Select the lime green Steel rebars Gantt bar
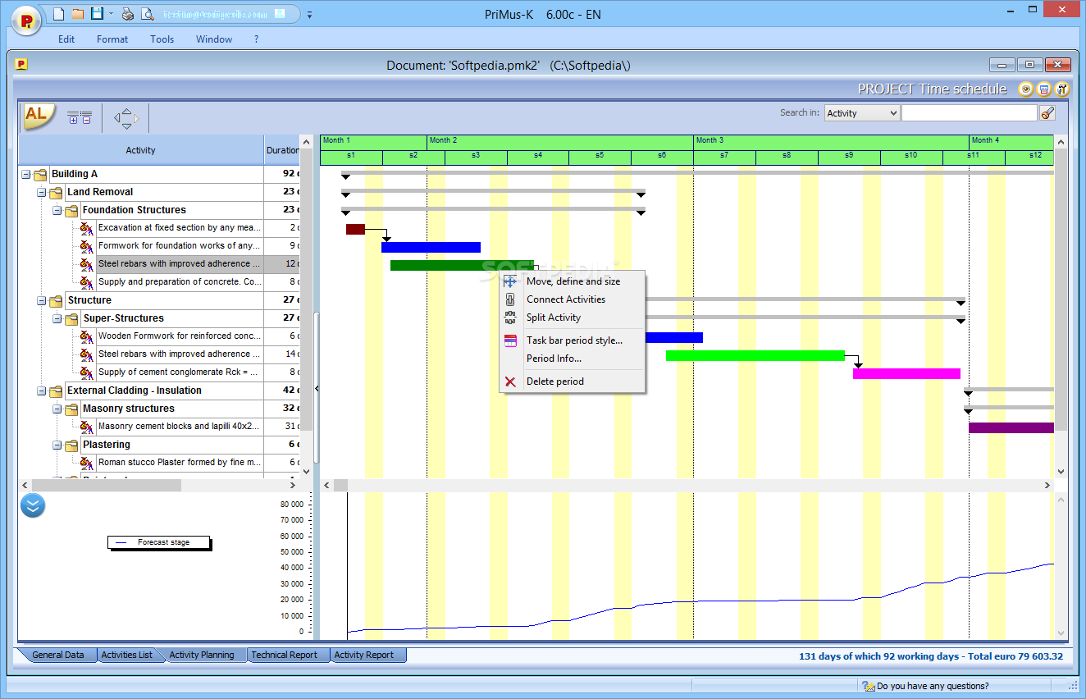 coord(755,355)
